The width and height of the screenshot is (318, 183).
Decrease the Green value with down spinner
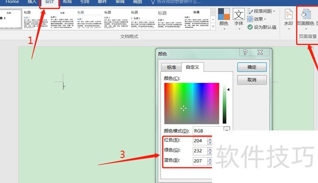click(210, 153)
